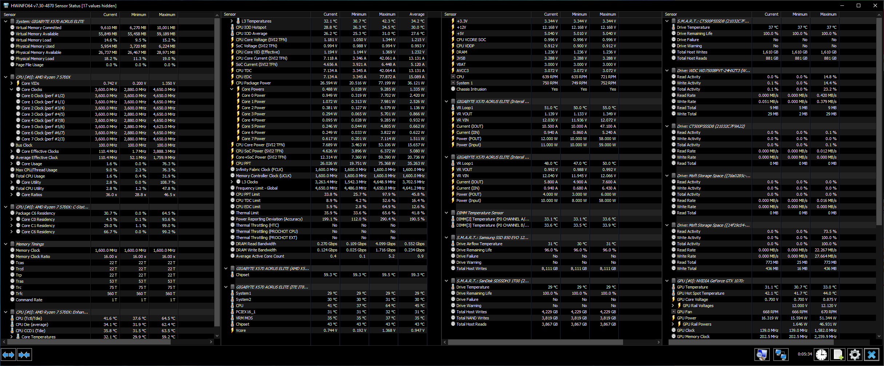Screen dimensions: 884x366
Task: Click the chip icon beside System: GIGABYTE X570
Action: pyautogui.click(x=12, y=21)
